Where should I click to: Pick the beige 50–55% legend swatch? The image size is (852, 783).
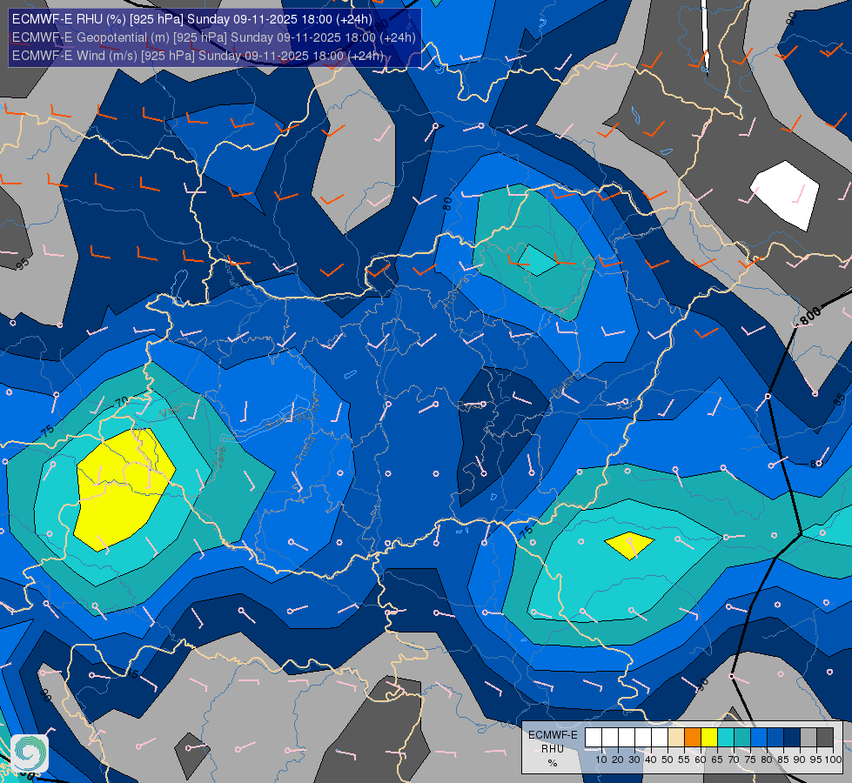pos(676,738)
